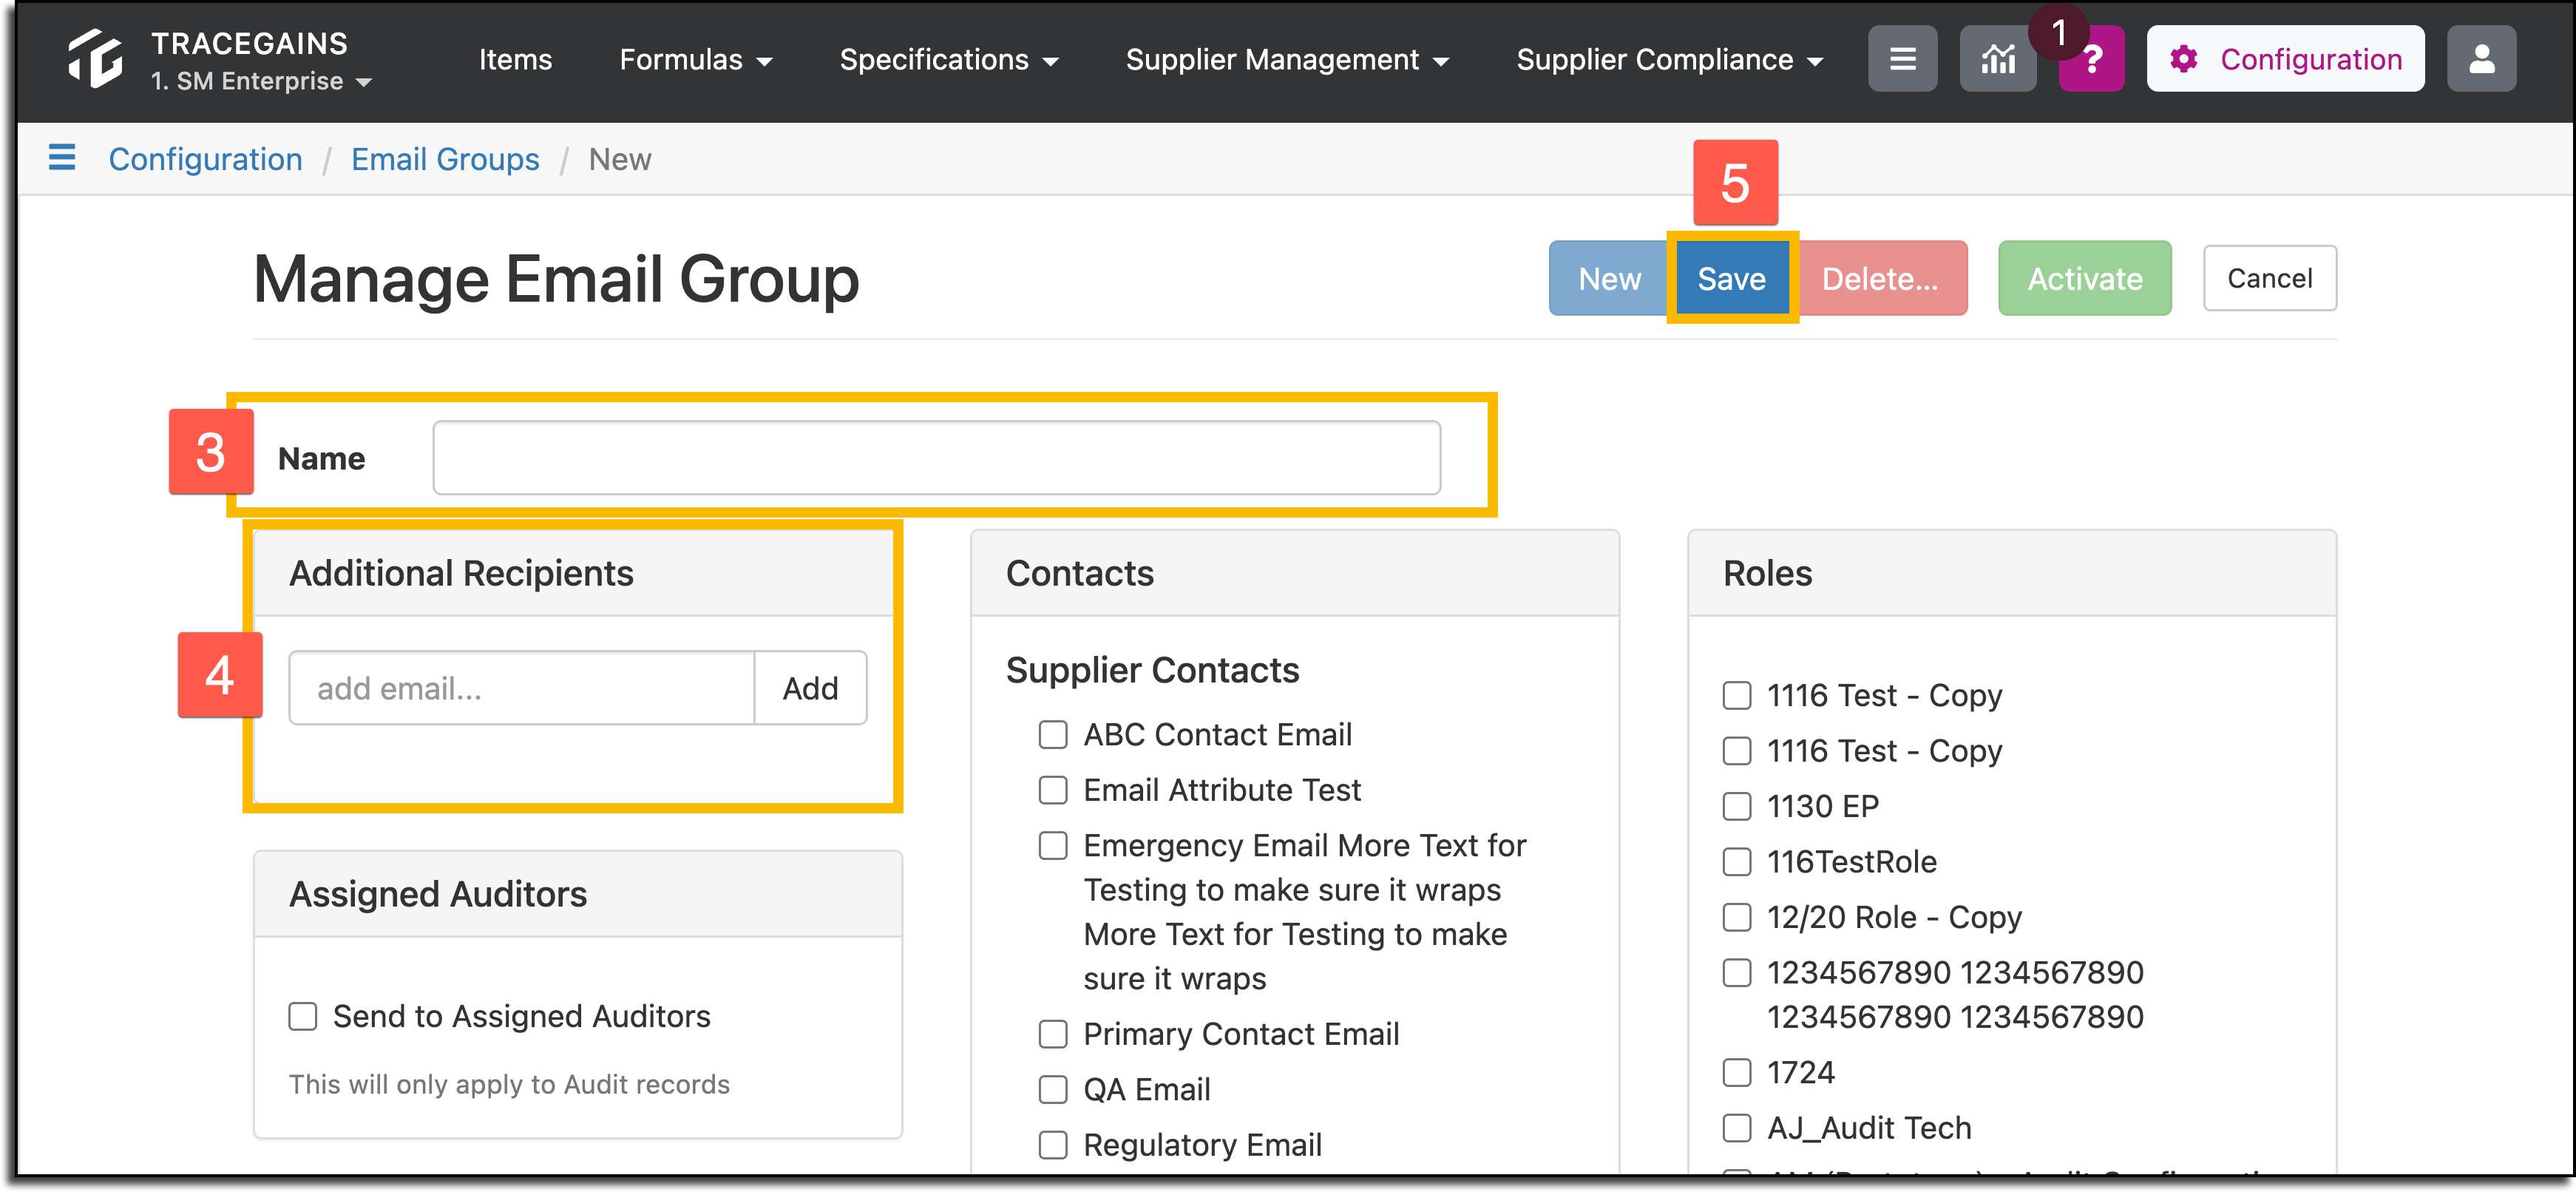Open the analytics chart icon

point(1997,59)
